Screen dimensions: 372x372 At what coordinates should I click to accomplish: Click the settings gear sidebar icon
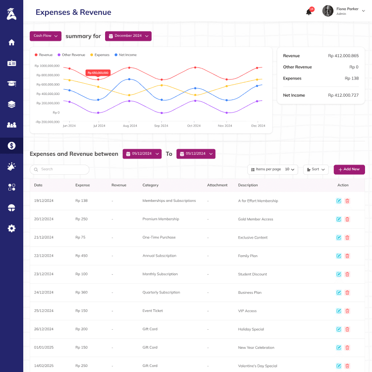(11, 228)
